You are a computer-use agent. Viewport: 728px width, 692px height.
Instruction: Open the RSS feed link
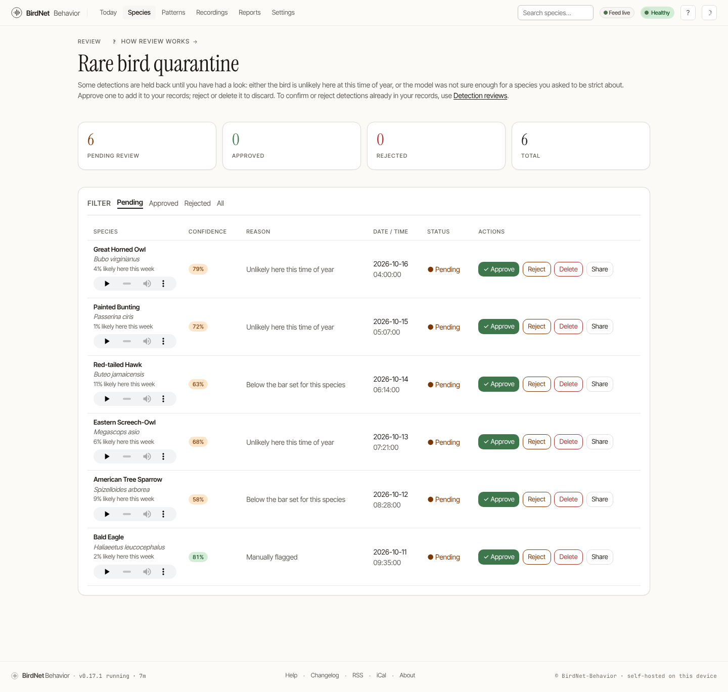[358, 675]
